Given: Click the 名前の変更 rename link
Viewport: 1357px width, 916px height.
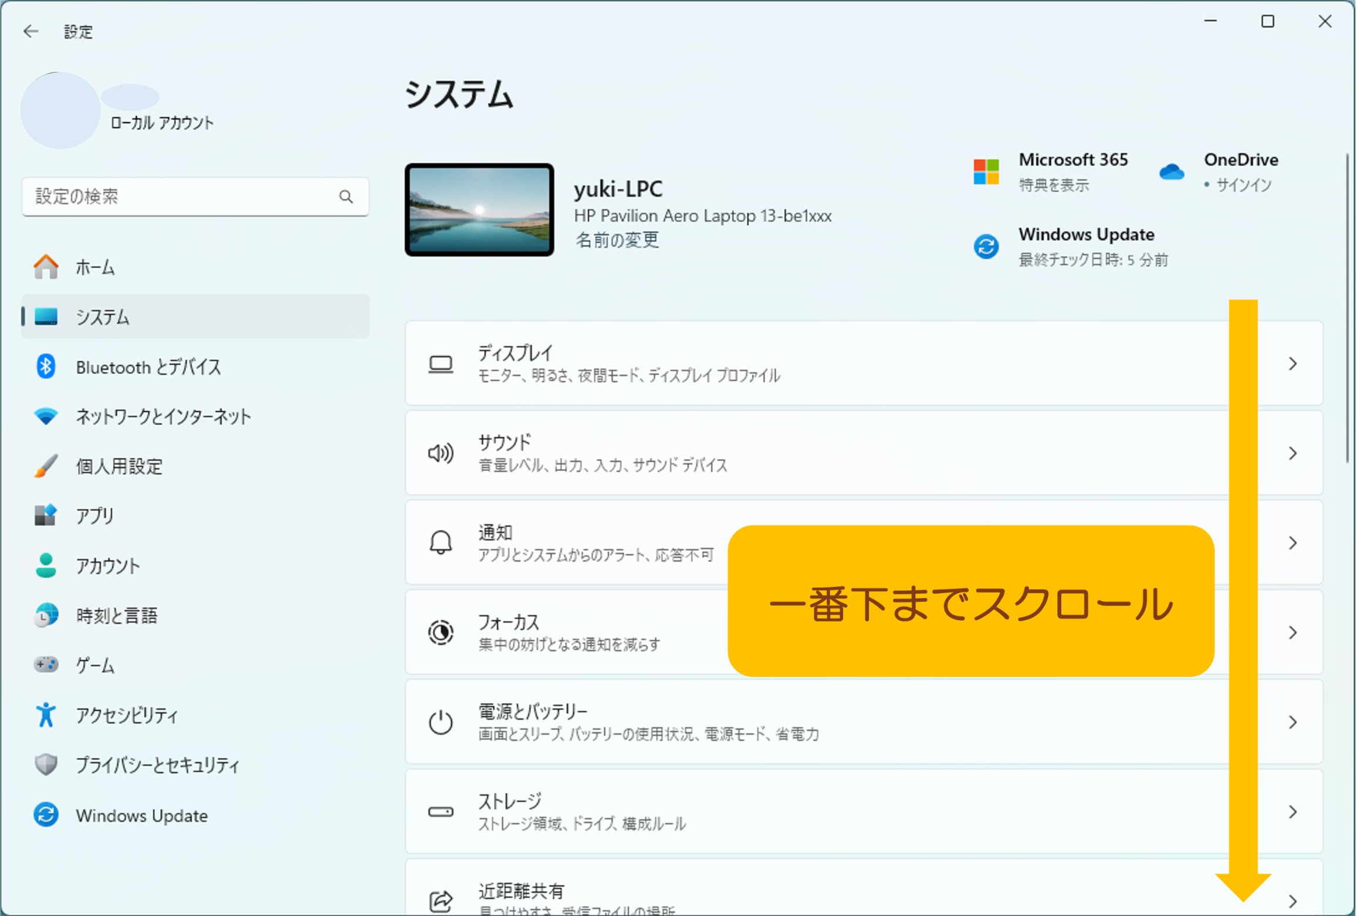Looking at the screenshot, I should tap(617, 240).
